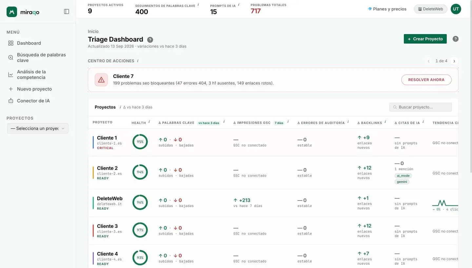This screenshot has height=268, width=472.
Task: Click the +213 impressions value for DeleteWeb
Action: [x=242, y=200]
